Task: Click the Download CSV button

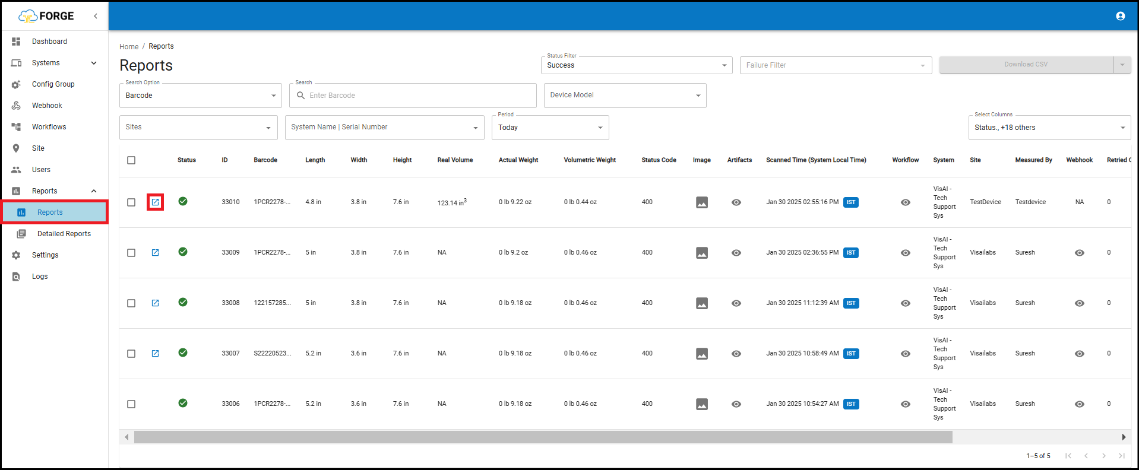Action: click(x=1026, y=65)
